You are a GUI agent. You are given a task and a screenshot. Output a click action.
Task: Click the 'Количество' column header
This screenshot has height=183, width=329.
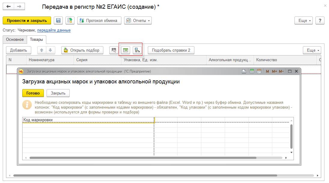(285, 60)
